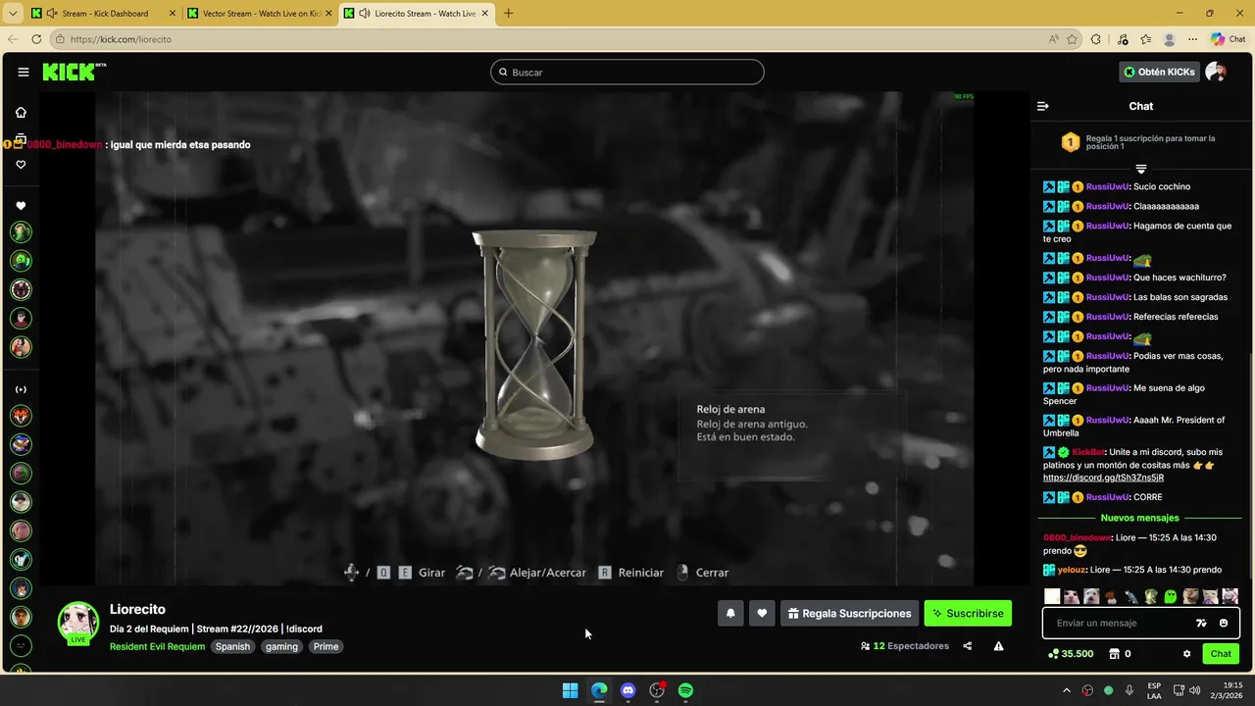Expand the gift leaderboard chevron in chat

pos(1140,169)
